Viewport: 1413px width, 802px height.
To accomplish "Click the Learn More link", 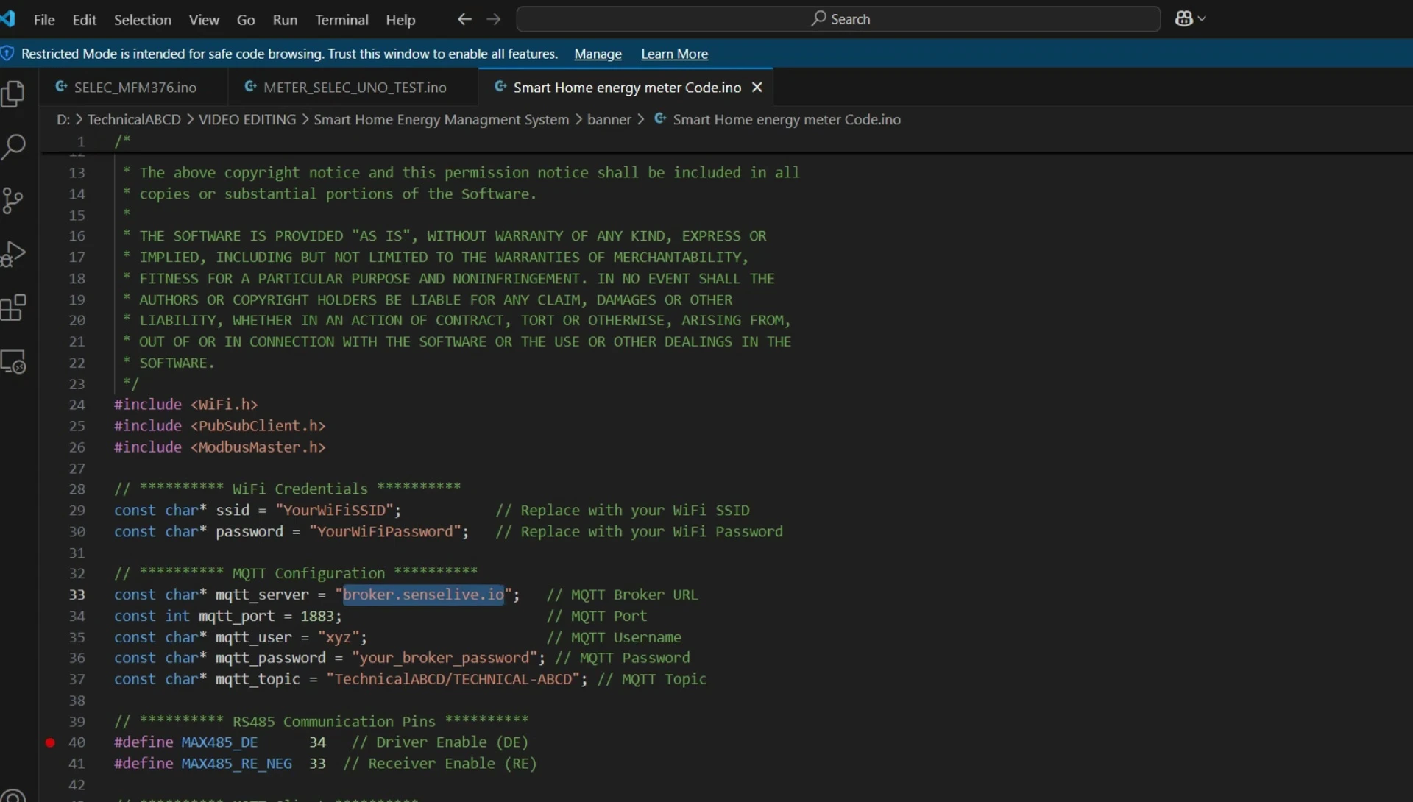I will pos(674,54).
